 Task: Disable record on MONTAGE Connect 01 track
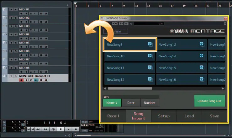pyautogui.click(x=21, y=80)
